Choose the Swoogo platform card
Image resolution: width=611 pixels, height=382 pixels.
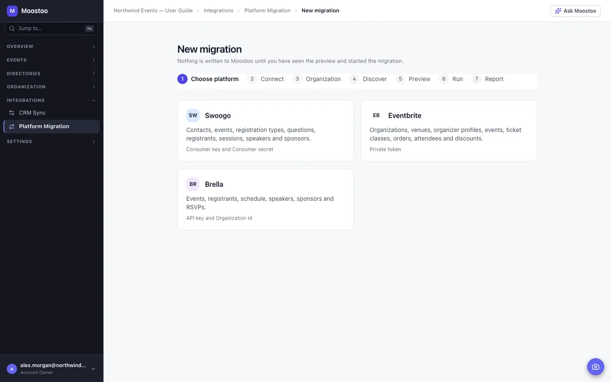tap(265, 131)
